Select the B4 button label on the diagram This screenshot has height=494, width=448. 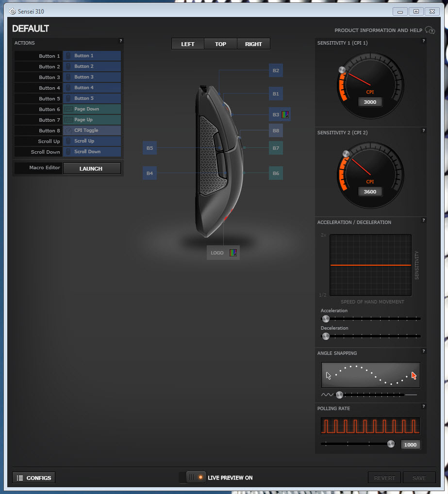[150, 173]
